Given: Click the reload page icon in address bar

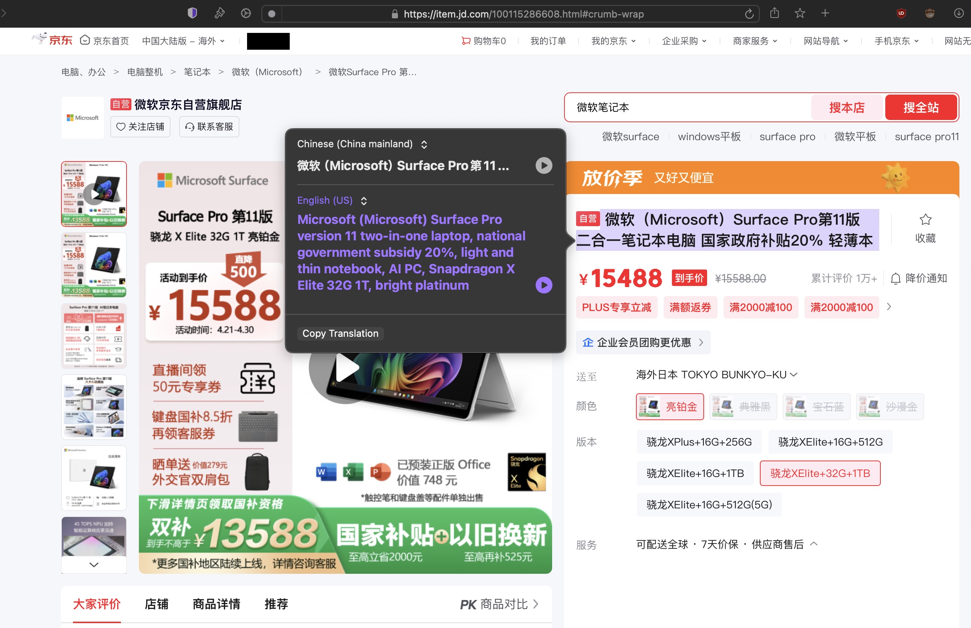Looking at the screenshot, I should (749, 14).
